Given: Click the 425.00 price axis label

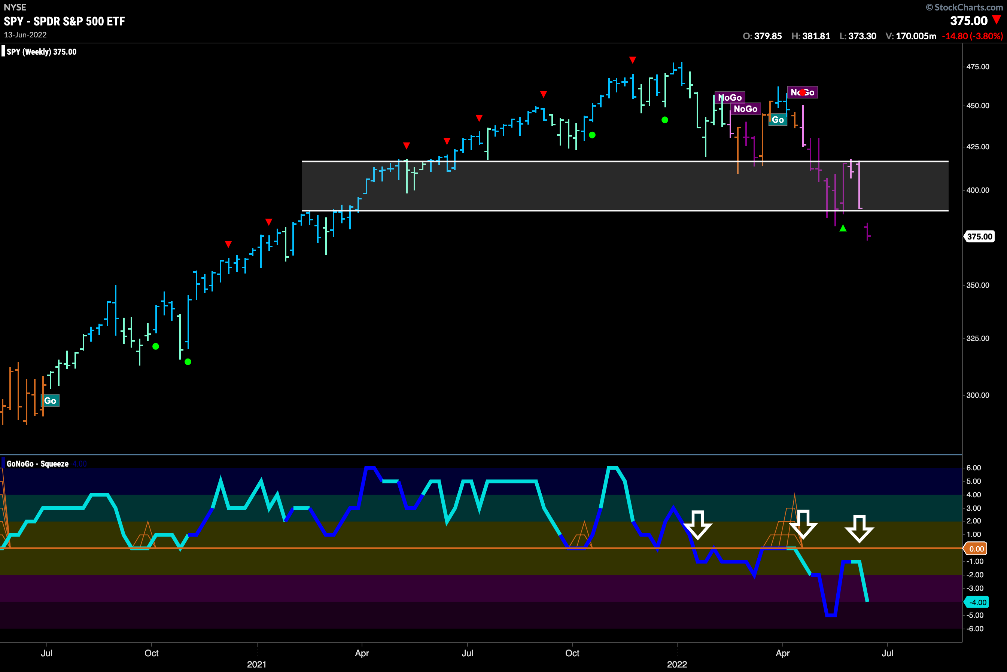Looking at the screenshot, I should (x=978, y=147).
